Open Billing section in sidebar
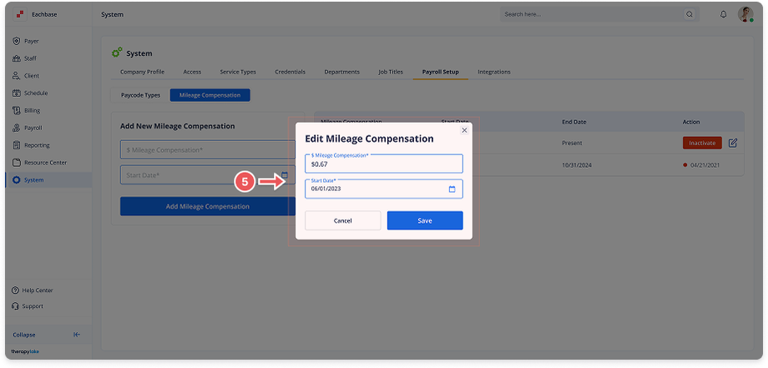This screenshot has width=768, height=368. click(x=32, y=110)
